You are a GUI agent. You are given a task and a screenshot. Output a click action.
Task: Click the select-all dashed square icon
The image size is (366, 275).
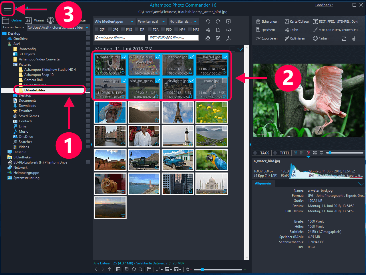127,269
